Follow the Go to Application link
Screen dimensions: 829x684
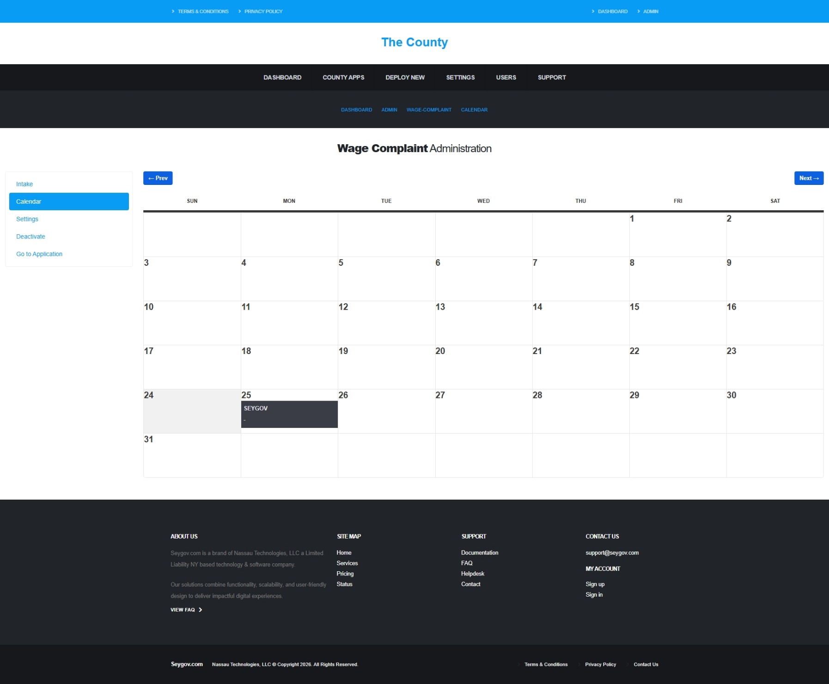tap(39, 254)
